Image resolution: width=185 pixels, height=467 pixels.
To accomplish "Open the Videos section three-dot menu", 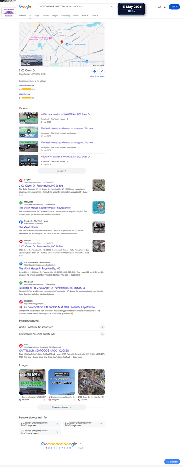I will pyautogui.click(x=31, y=108).
